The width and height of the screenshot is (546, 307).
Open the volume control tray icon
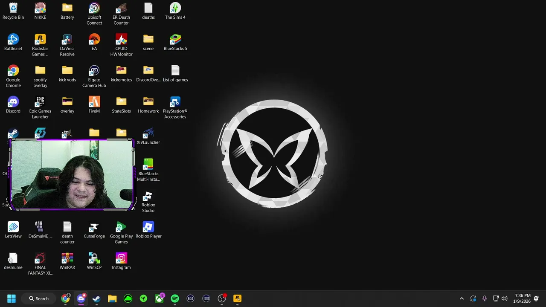505,298
